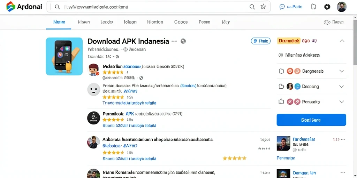Click the Tar dianniat profile thumbnail

click(x=283, y=143)
